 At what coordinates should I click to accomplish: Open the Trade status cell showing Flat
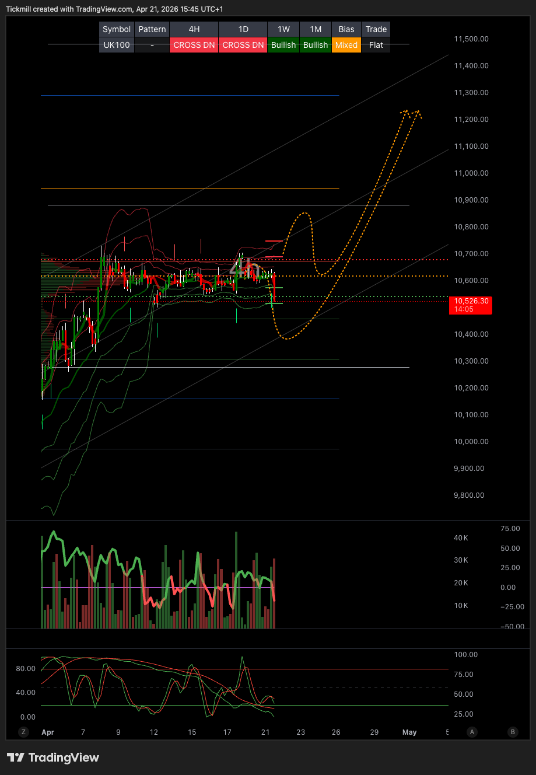(376, 45)
